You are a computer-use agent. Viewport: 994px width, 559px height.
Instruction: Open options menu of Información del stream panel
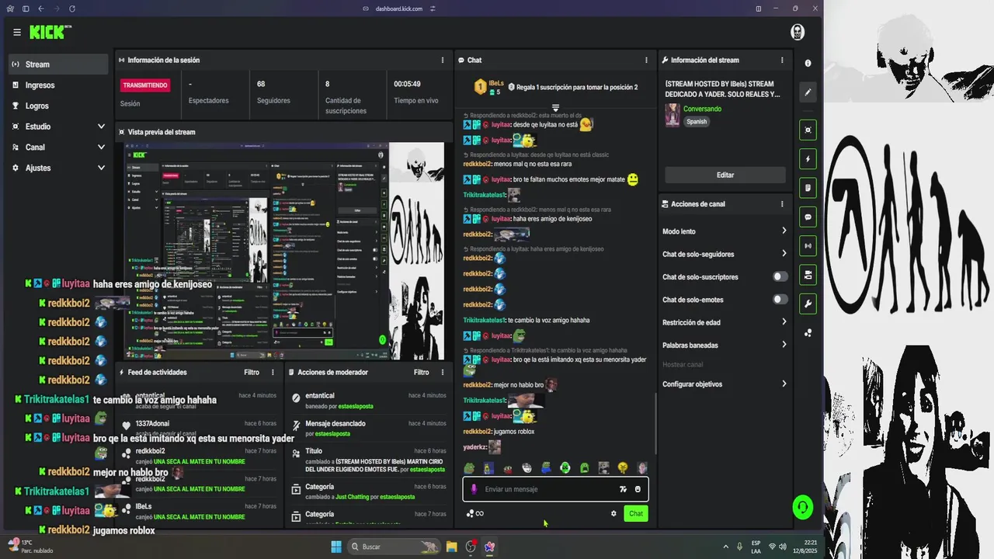click(x=782, y=60)
